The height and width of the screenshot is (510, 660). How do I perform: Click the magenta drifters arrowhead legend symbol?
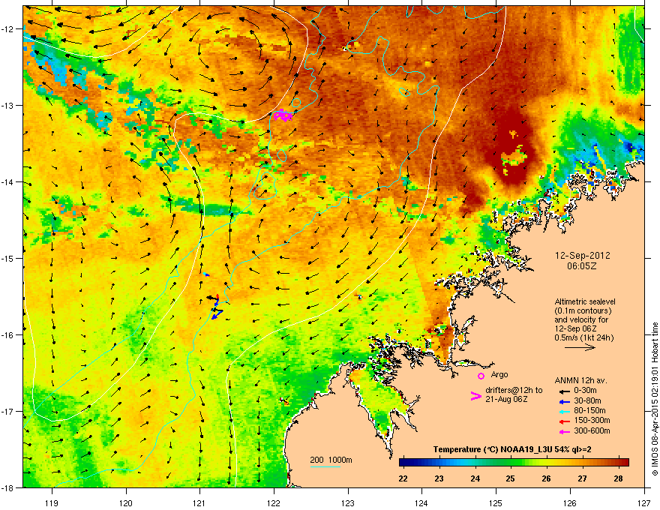click(475, 396)
